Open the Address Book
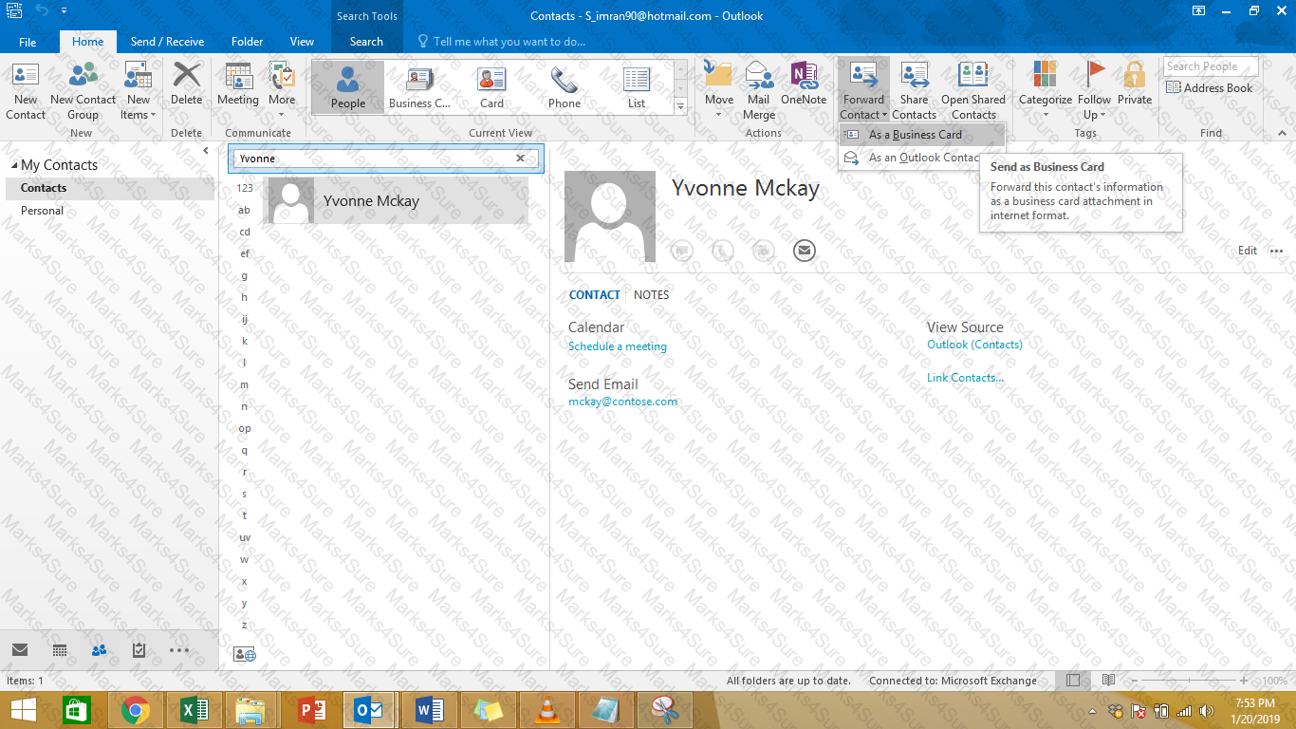Viewport: 1296px width, 729px height. 1210,88
